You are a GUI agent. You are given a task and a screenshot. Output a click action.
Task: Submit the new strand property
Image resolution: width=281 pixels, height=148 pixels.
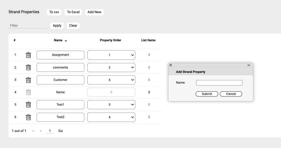(207, 94)
